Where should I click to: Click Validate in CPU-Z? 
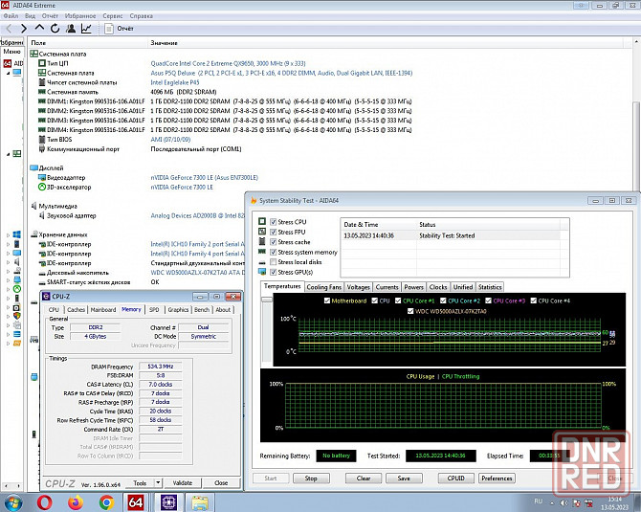(x=183, y=483)
